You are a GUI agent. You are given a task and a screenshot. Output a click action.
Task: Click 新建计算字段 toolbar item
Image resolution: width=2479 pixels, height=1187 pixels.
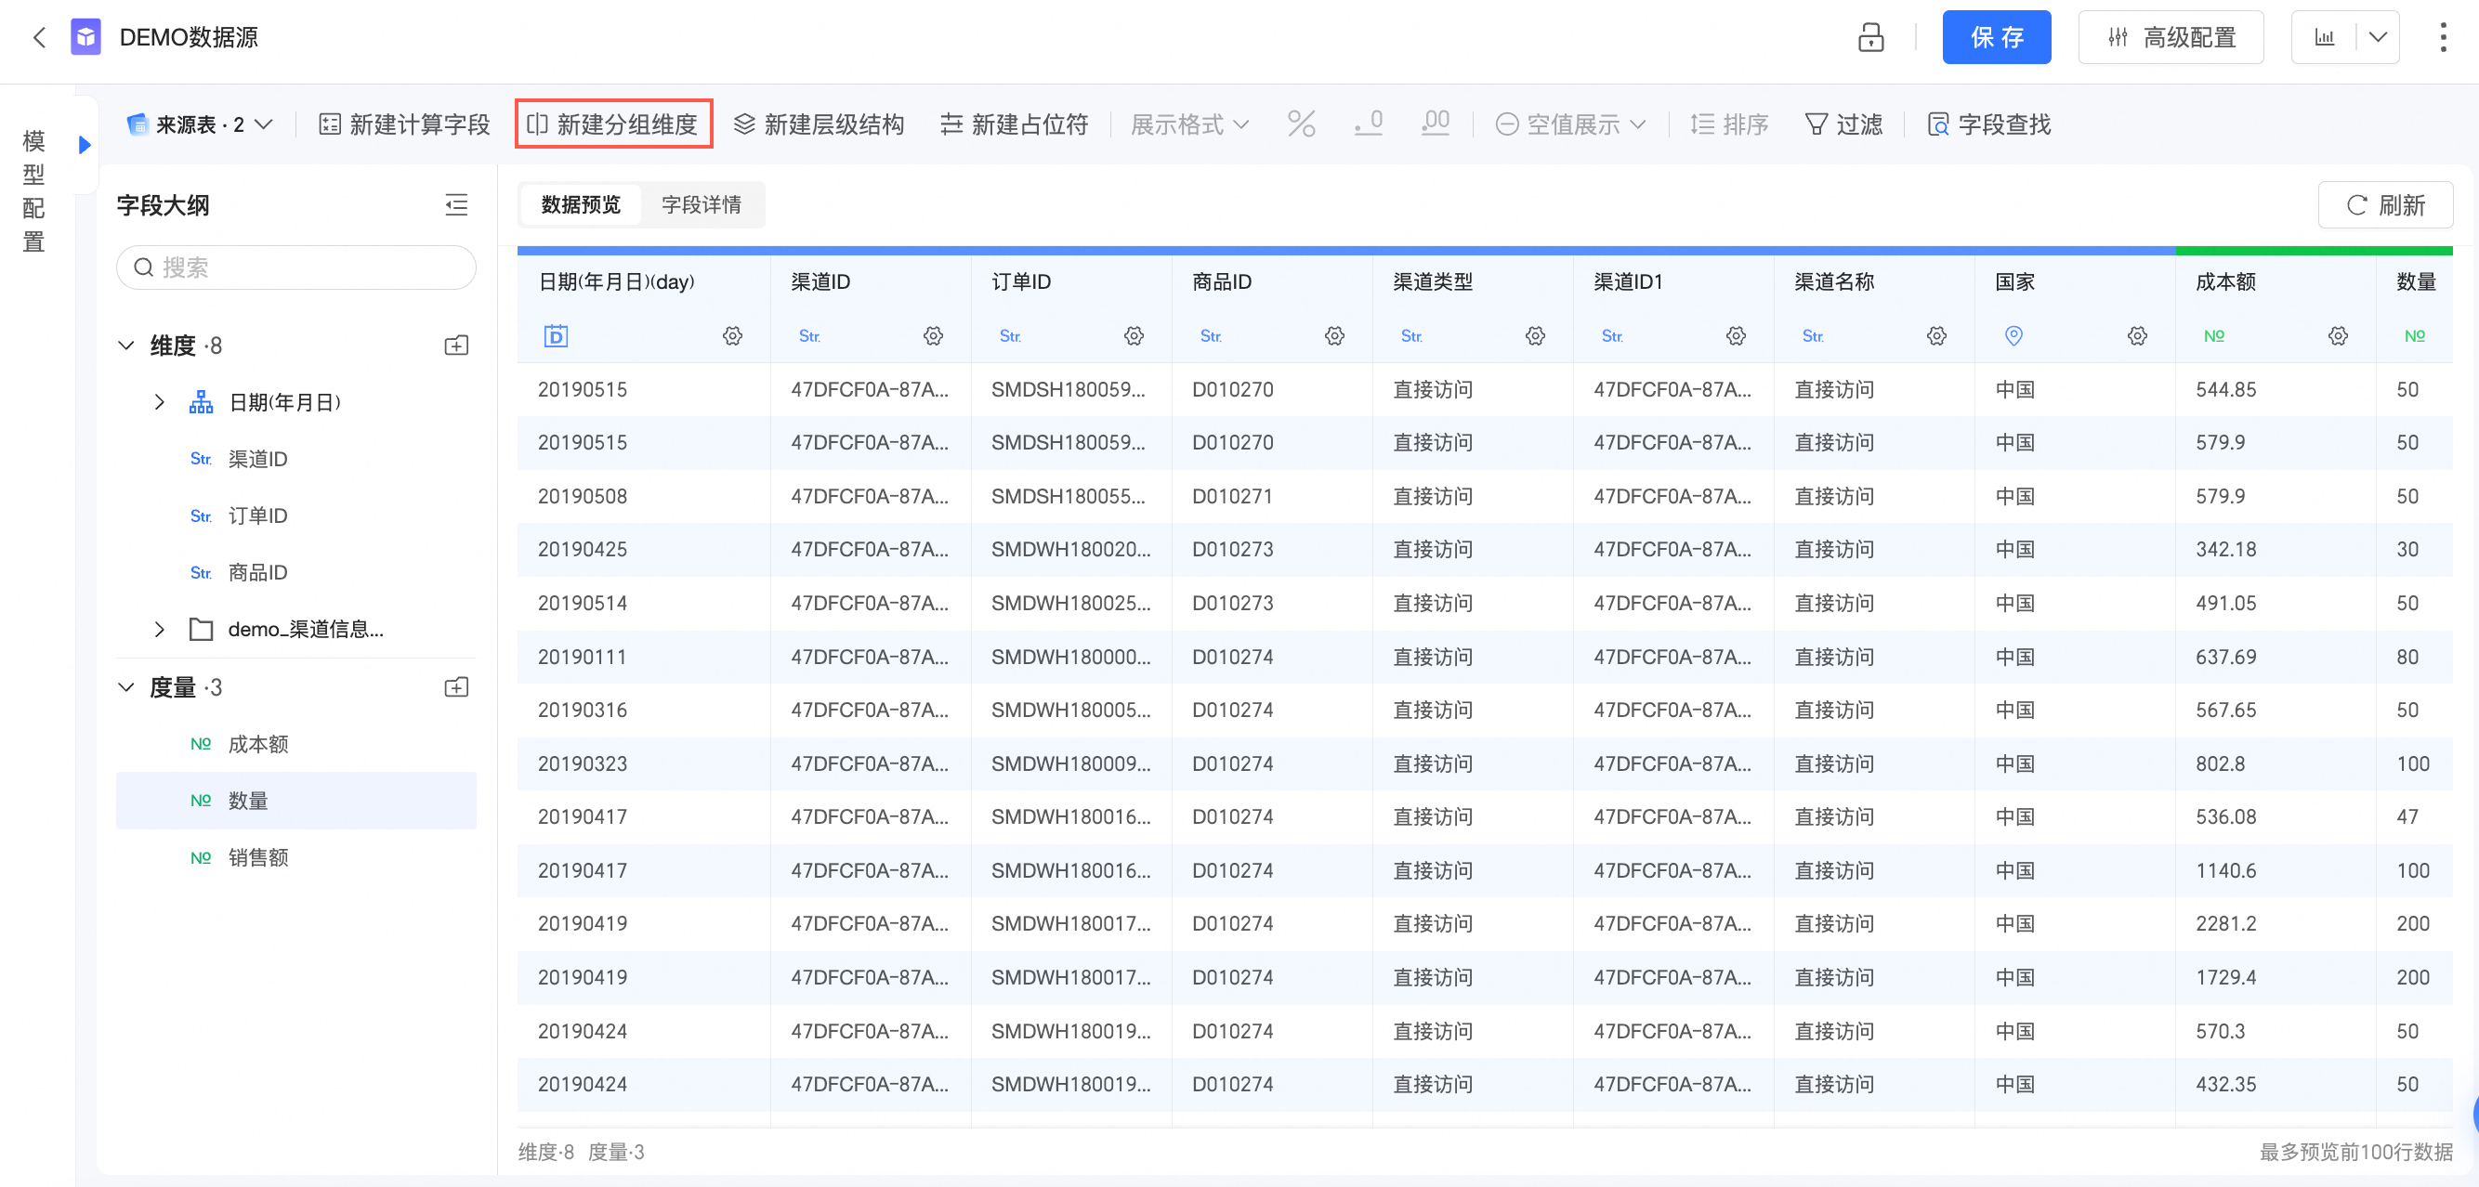click(404, 124)
